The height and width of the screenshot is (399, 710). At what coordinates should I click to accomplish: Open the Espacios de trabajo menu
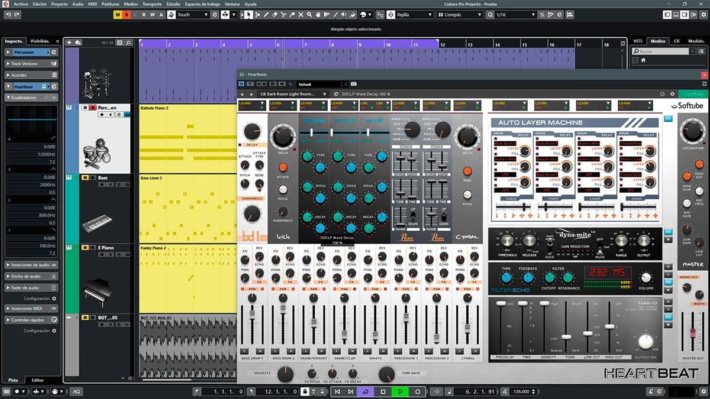click(202, 4)
